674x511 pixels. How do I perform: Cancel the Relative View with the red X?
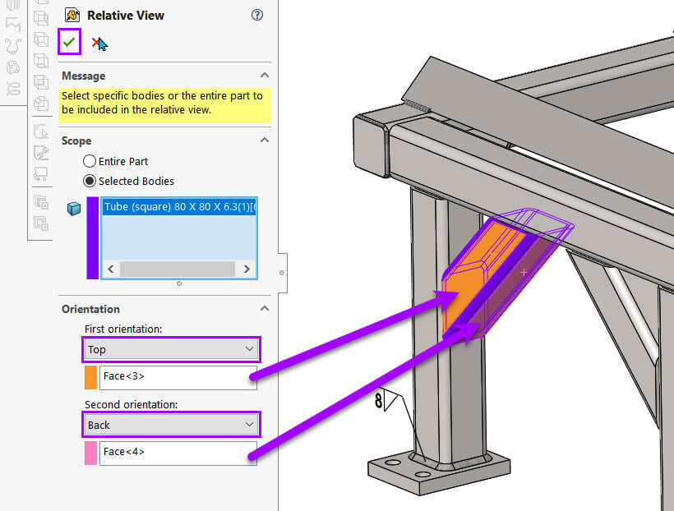(x=96, y=41)
